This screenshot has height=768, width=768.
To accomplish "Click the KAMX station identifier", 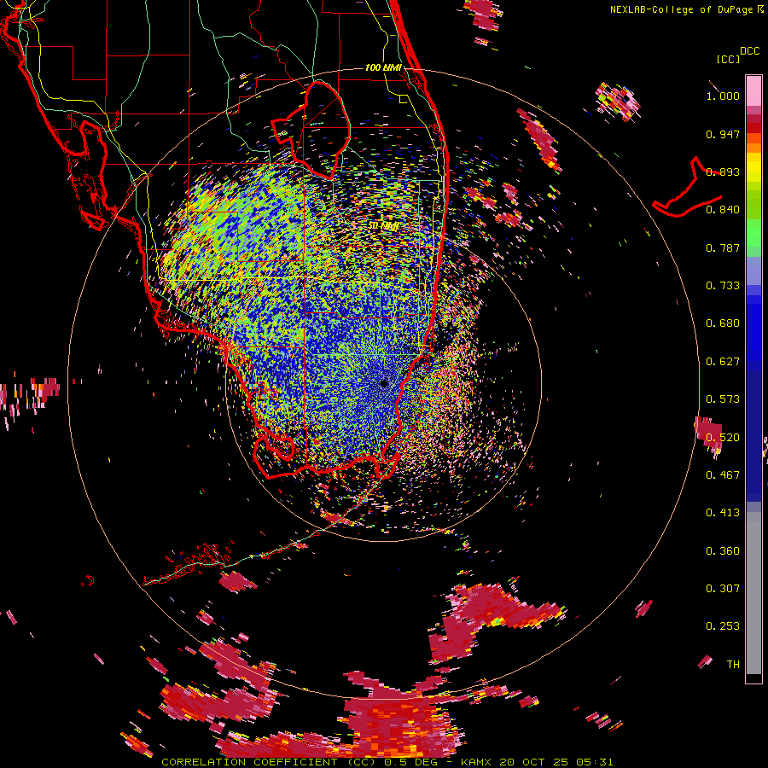I will 475,762.
